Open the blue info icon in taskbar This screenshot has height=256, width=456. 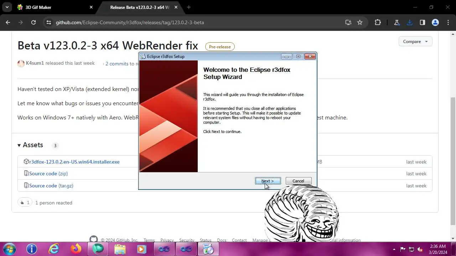coord(32,249)
